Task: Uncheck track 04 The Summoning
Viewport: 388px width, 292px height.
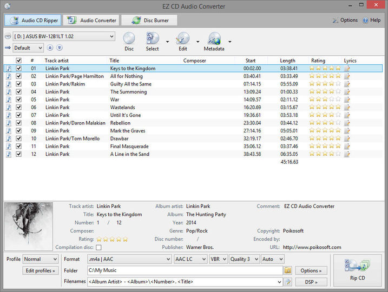Action: pos(18,92)
